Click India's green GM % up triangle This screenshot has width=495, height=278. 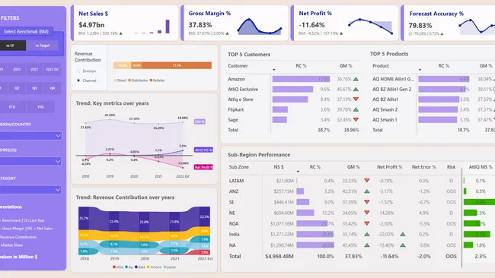point(367,234)
